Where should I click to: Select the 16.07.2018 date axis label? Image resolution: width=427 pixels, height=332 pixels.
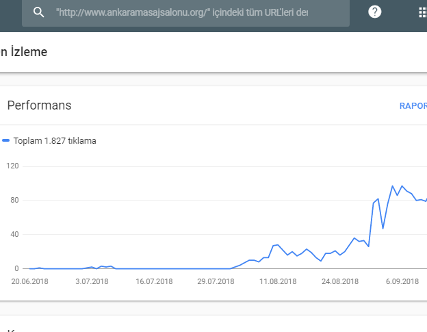[x=154, y=281]
